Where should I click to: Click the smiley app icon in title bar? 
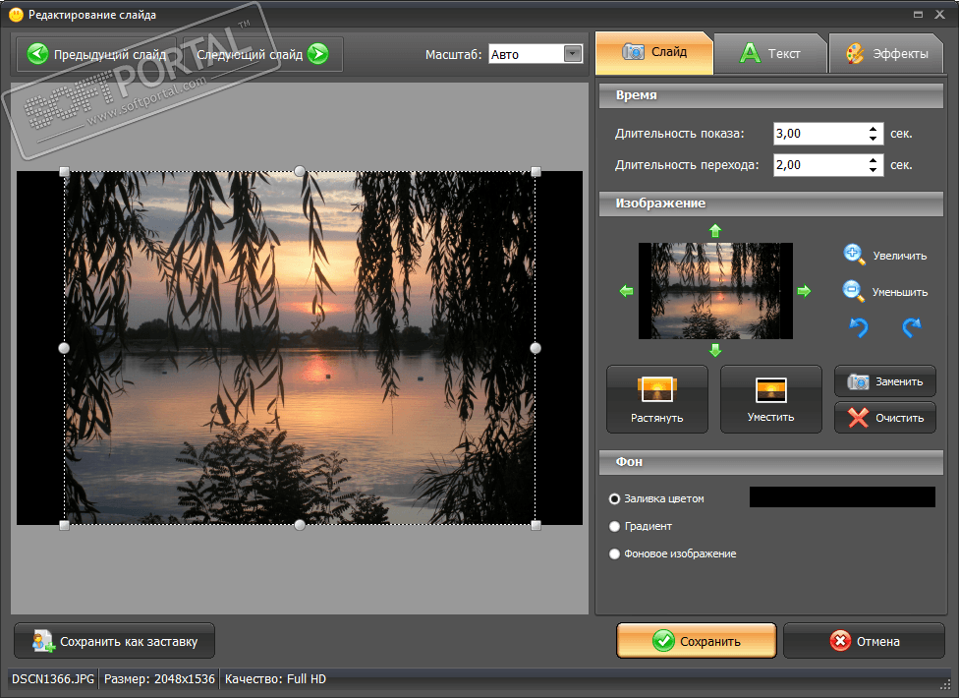(16, 14)
